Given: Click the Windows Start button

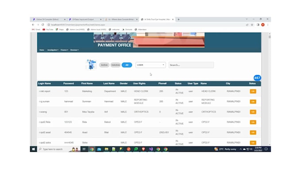Looking at the screenshot, I should [33, 149].
